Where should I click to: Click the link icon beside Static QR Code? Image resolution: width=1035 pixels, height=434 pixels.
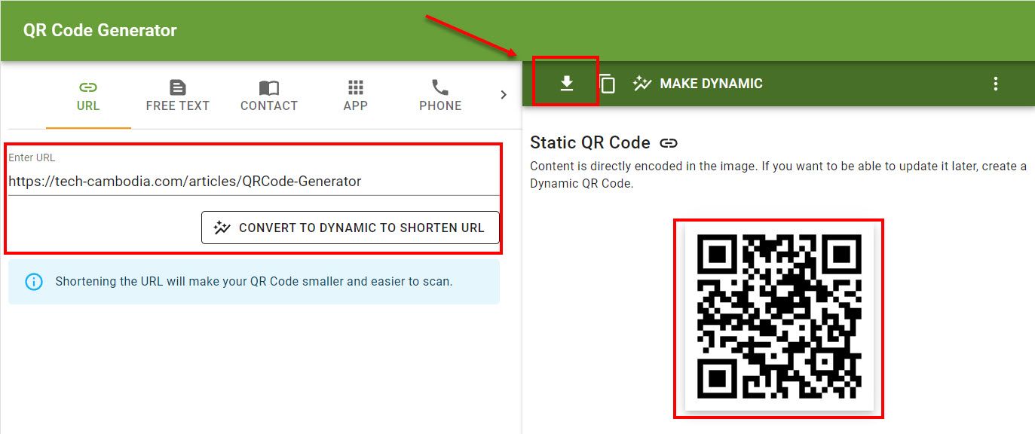point(669,143)
